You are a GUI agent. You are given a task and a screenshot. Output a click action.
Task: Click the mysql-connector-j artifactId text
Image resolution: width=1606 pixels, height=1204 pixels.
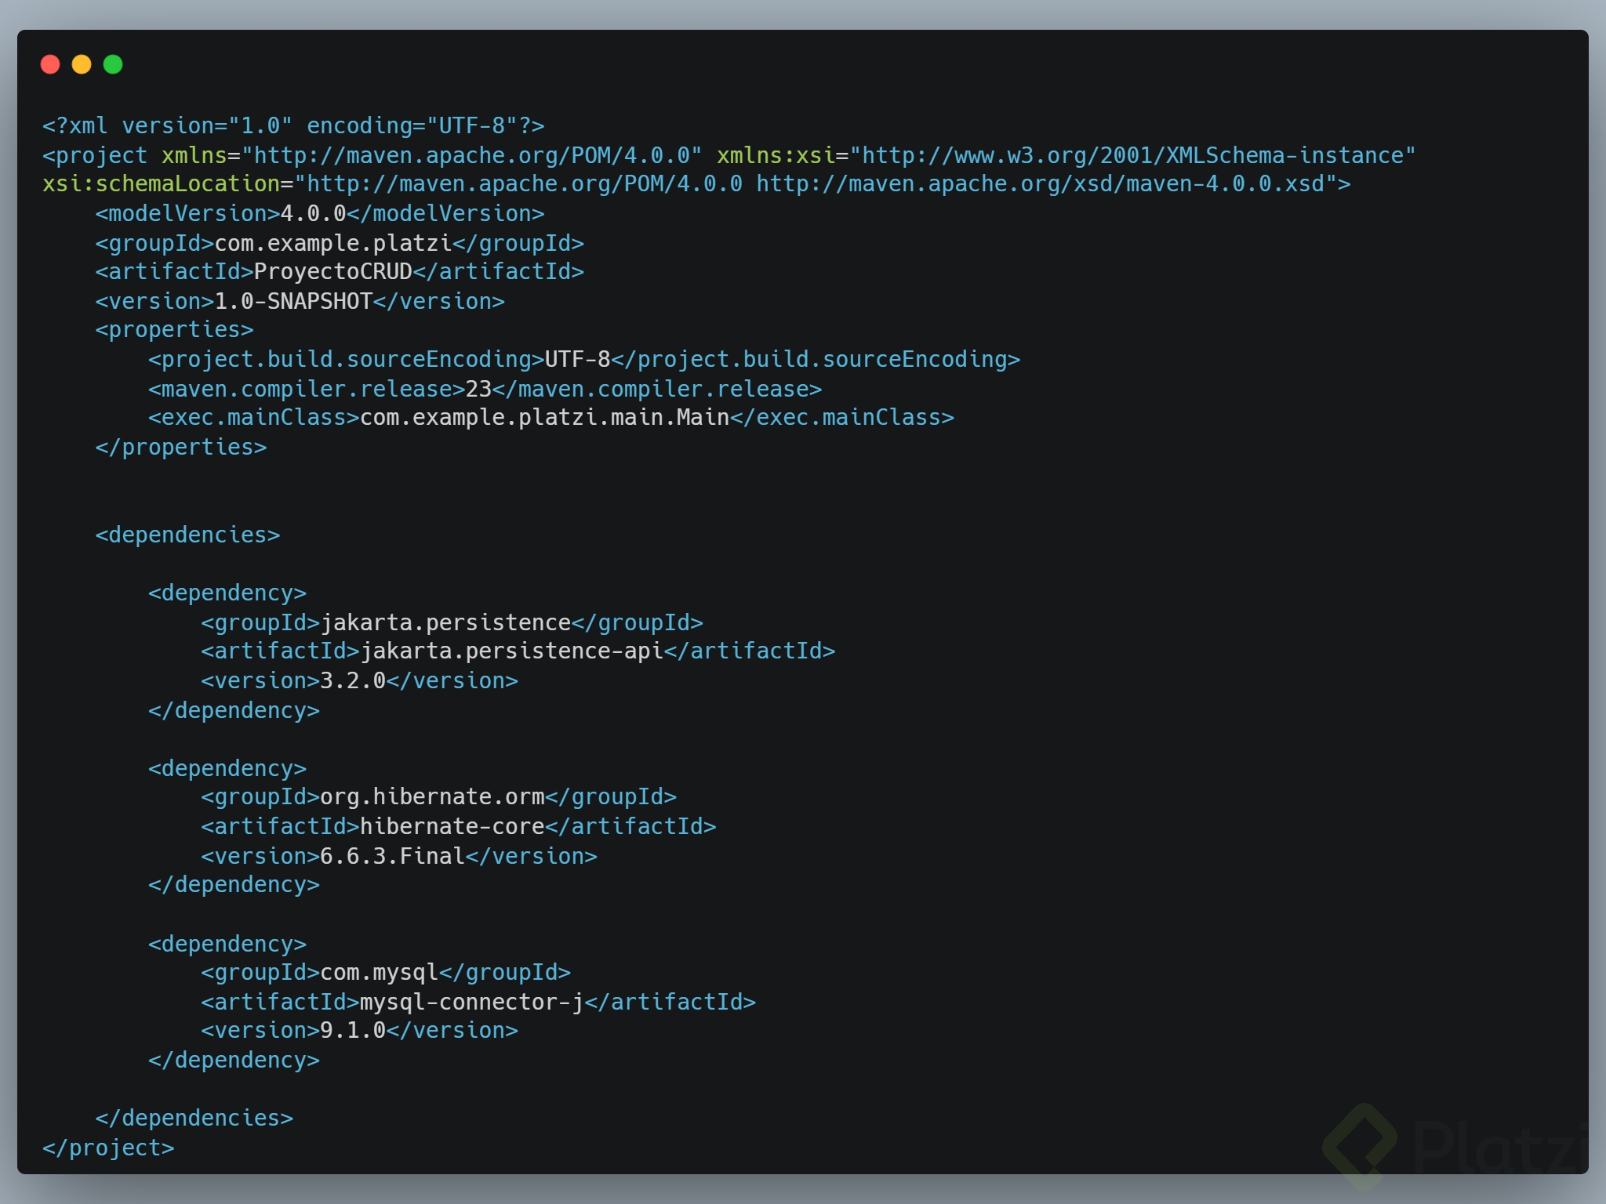click(471, 1002)
